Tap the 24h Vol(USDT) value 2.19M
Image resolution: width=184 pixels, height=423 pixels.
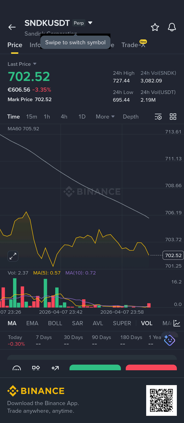point(148,100)
